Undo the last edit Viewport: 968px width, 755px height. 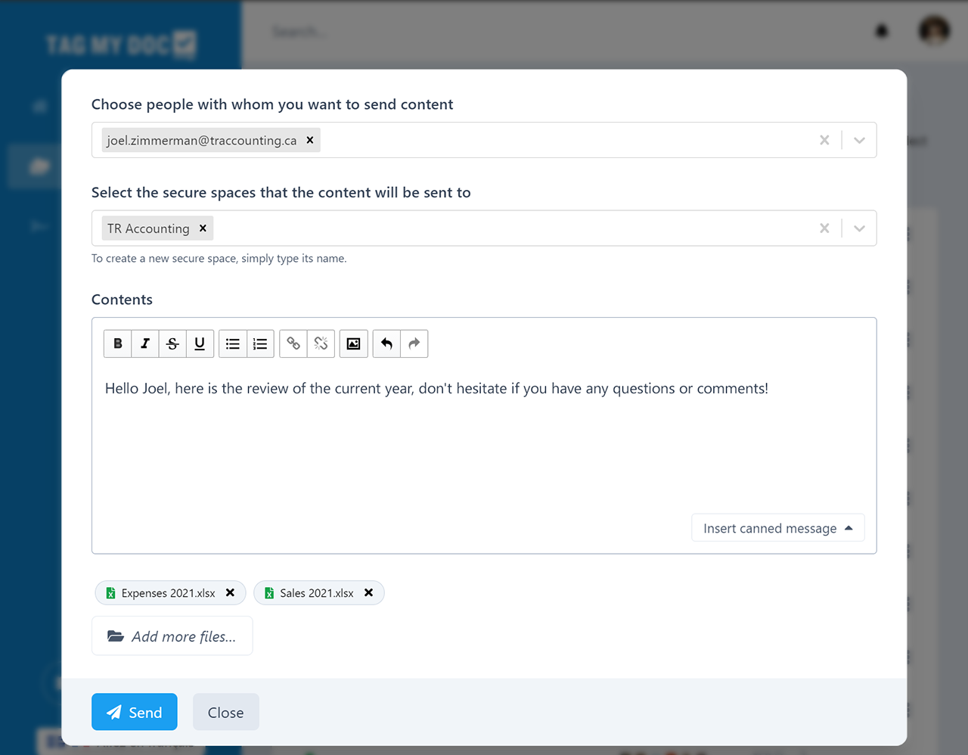(x=386, y=343)
